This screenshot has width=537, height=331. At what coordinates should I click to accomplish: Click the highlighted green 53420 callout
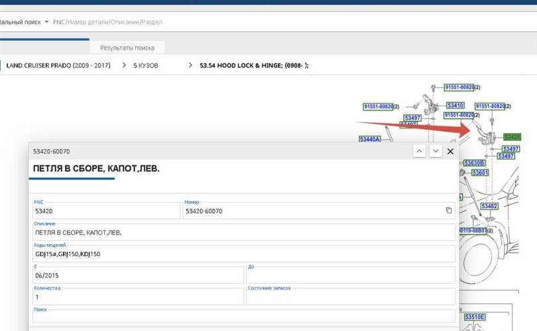pyautogui.click(x=512, y=137)
